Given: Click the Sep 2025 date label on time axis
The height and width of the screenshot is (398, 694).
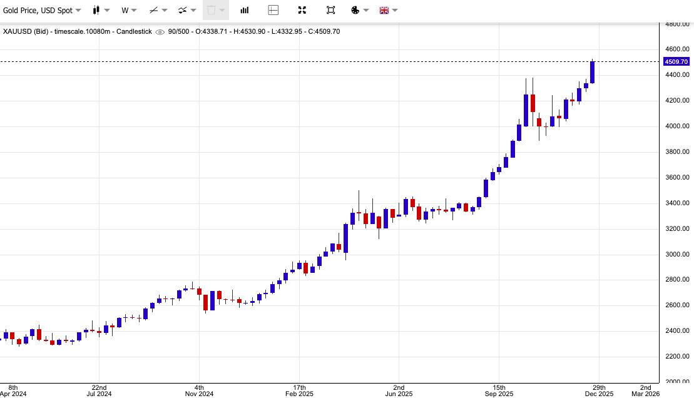Looking at the screenshot, I should pos(499,390).
